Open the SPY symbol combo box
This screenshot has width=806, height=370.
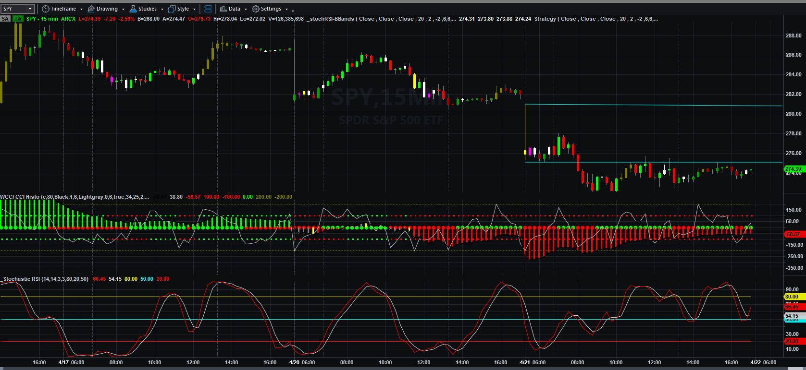pyautogui.click(x=18, y=9)
